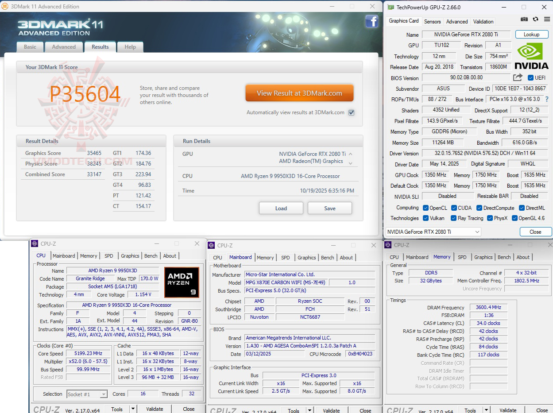Click Physics Score value 38245

(x=94, y=164)
